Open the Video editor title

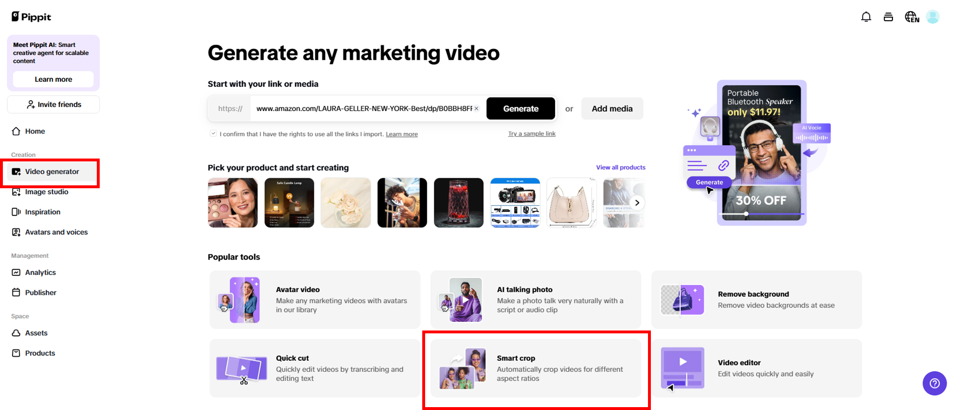(739, 363)
